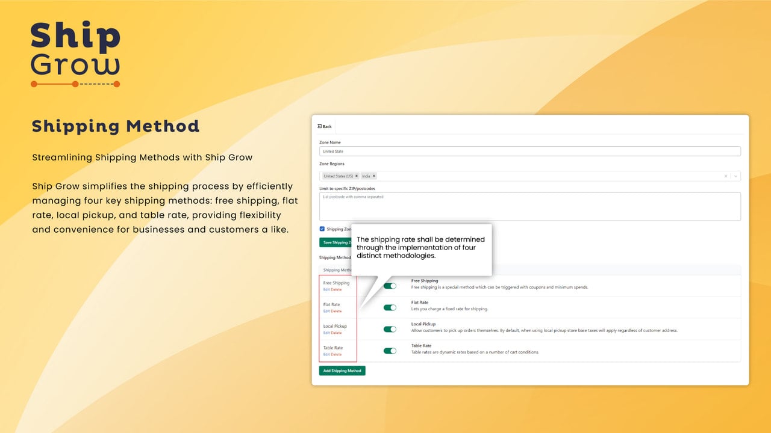Disable the Flat Rate toggle
The height and width of the screenshot is (433, 771).
[x=390, y=307]
